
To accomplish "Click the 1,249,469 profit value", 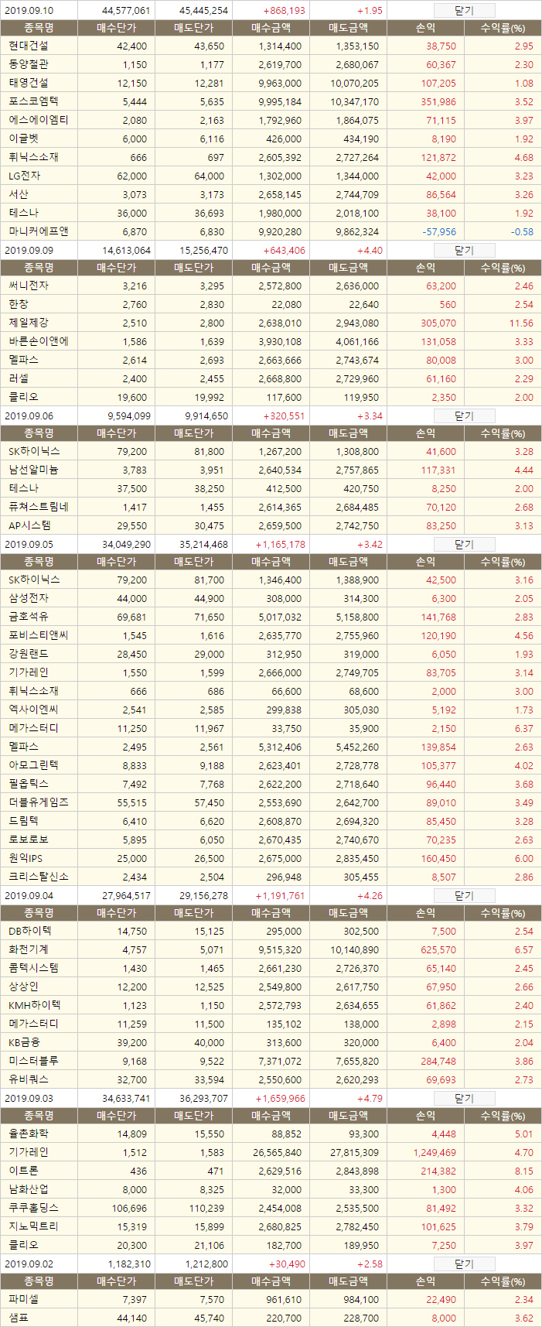I will point(435,1152).
